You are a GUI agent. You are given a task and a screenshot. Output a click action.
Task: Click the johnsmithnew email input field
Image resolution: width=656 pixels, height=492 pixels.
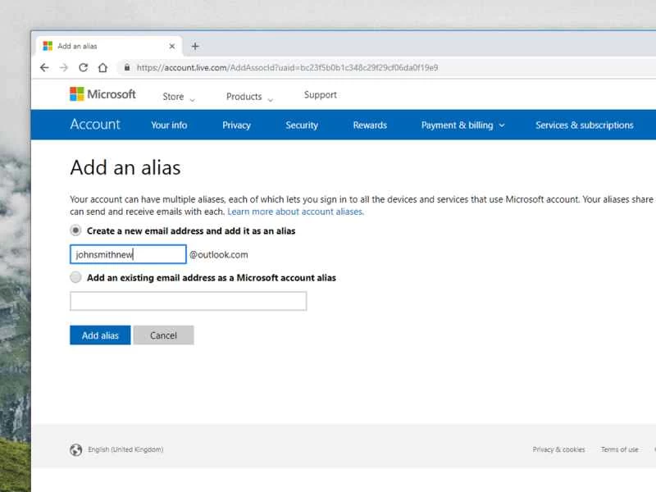(x=127, y=254)
